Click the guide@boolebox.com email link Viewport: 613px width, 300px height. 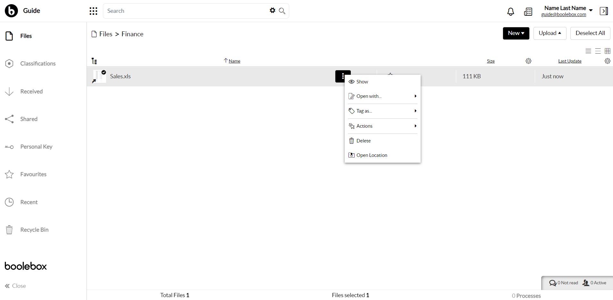[564, 14]
